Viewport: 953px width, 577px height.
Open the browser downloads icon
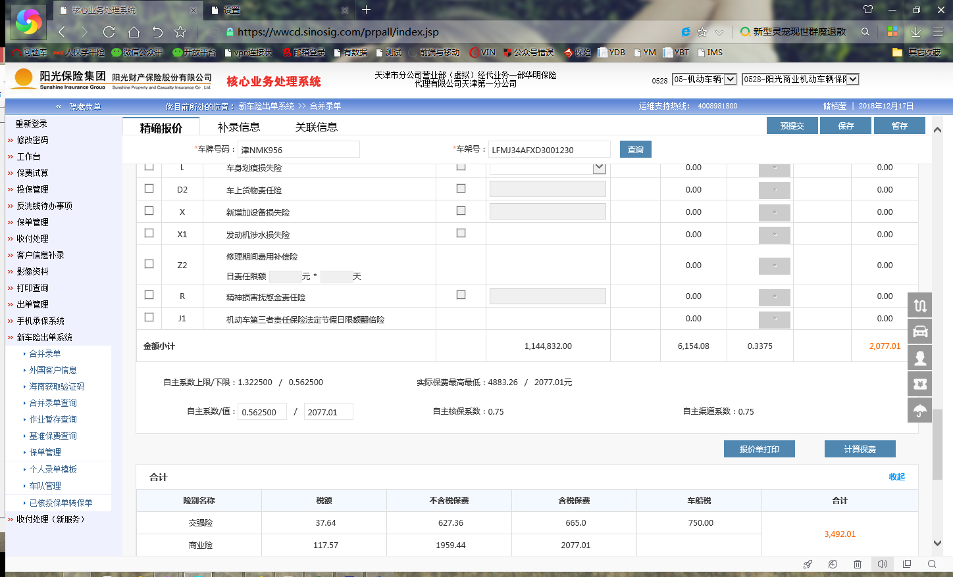pyautogui.click(x=915, y=32)
